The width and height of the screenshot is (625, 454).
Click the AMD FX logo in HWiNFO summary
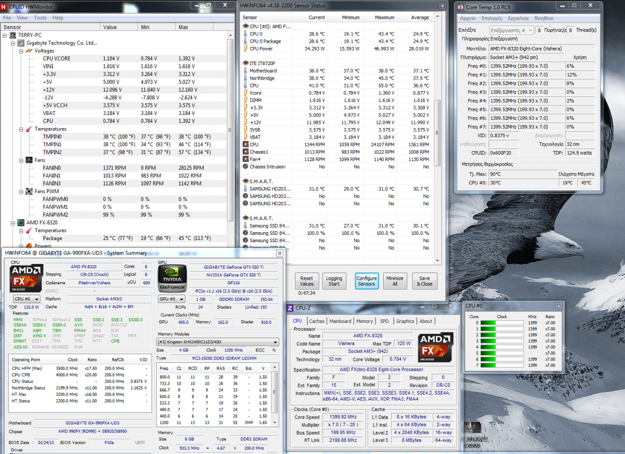pos(27,279)
